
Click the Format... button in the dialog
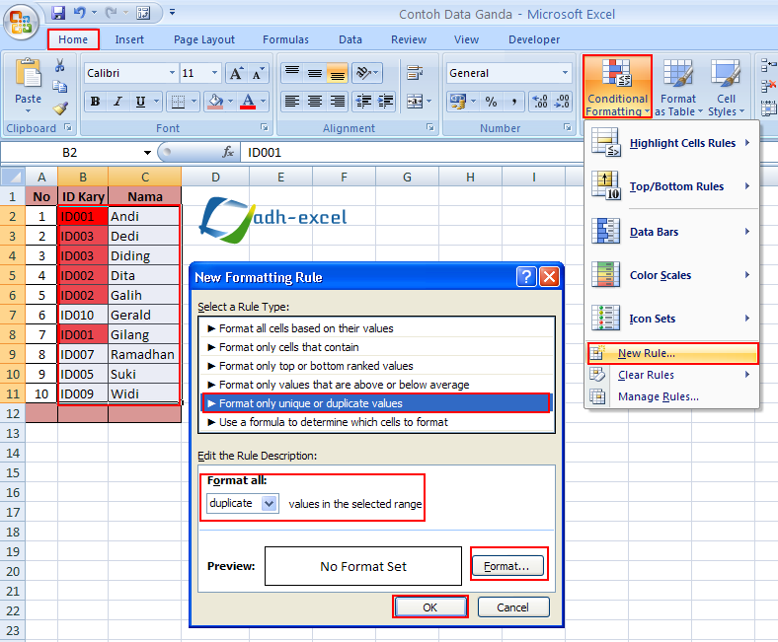(x=507, y=566)
